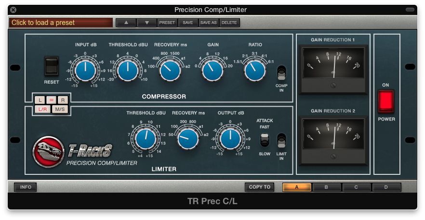Click the 'TR Prec C/L' name text

(212, 201)
